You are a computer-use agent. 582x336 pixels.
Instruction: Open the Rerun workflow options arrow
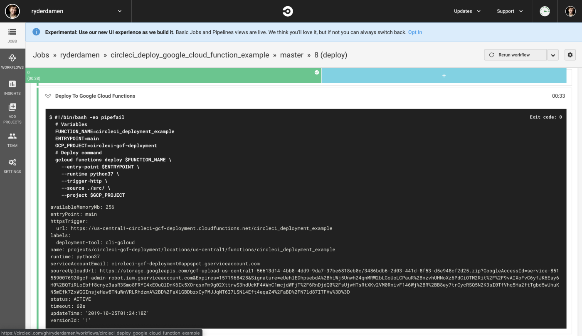click(x=553, y=55)
